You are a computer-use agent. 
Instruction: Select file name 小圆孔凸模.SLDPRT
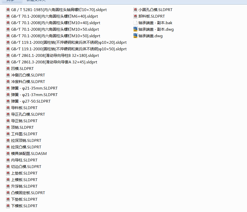(155, 10)
